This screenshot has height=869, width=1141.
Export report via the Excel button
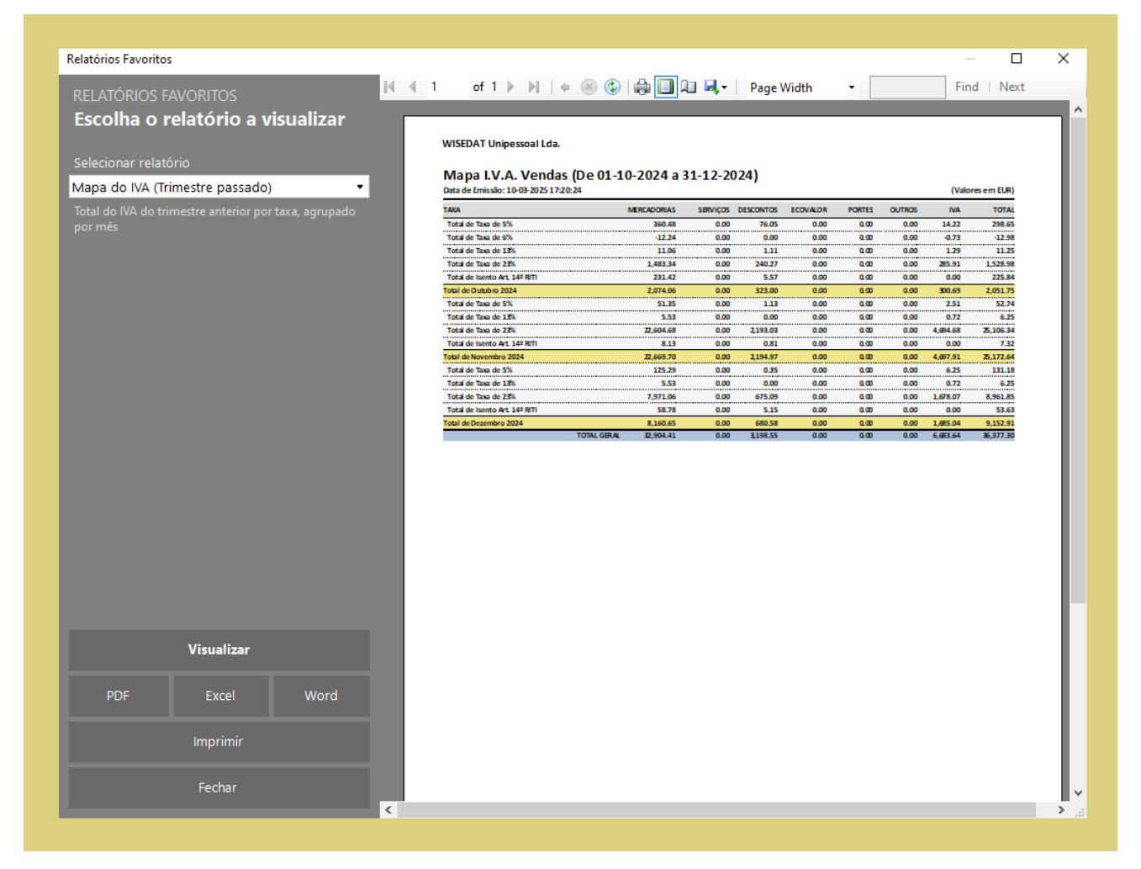point(220,696)
